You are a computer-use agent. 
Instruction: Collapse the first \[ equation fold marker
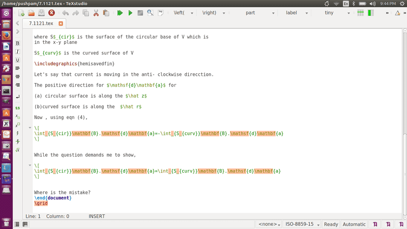point(30,128)
